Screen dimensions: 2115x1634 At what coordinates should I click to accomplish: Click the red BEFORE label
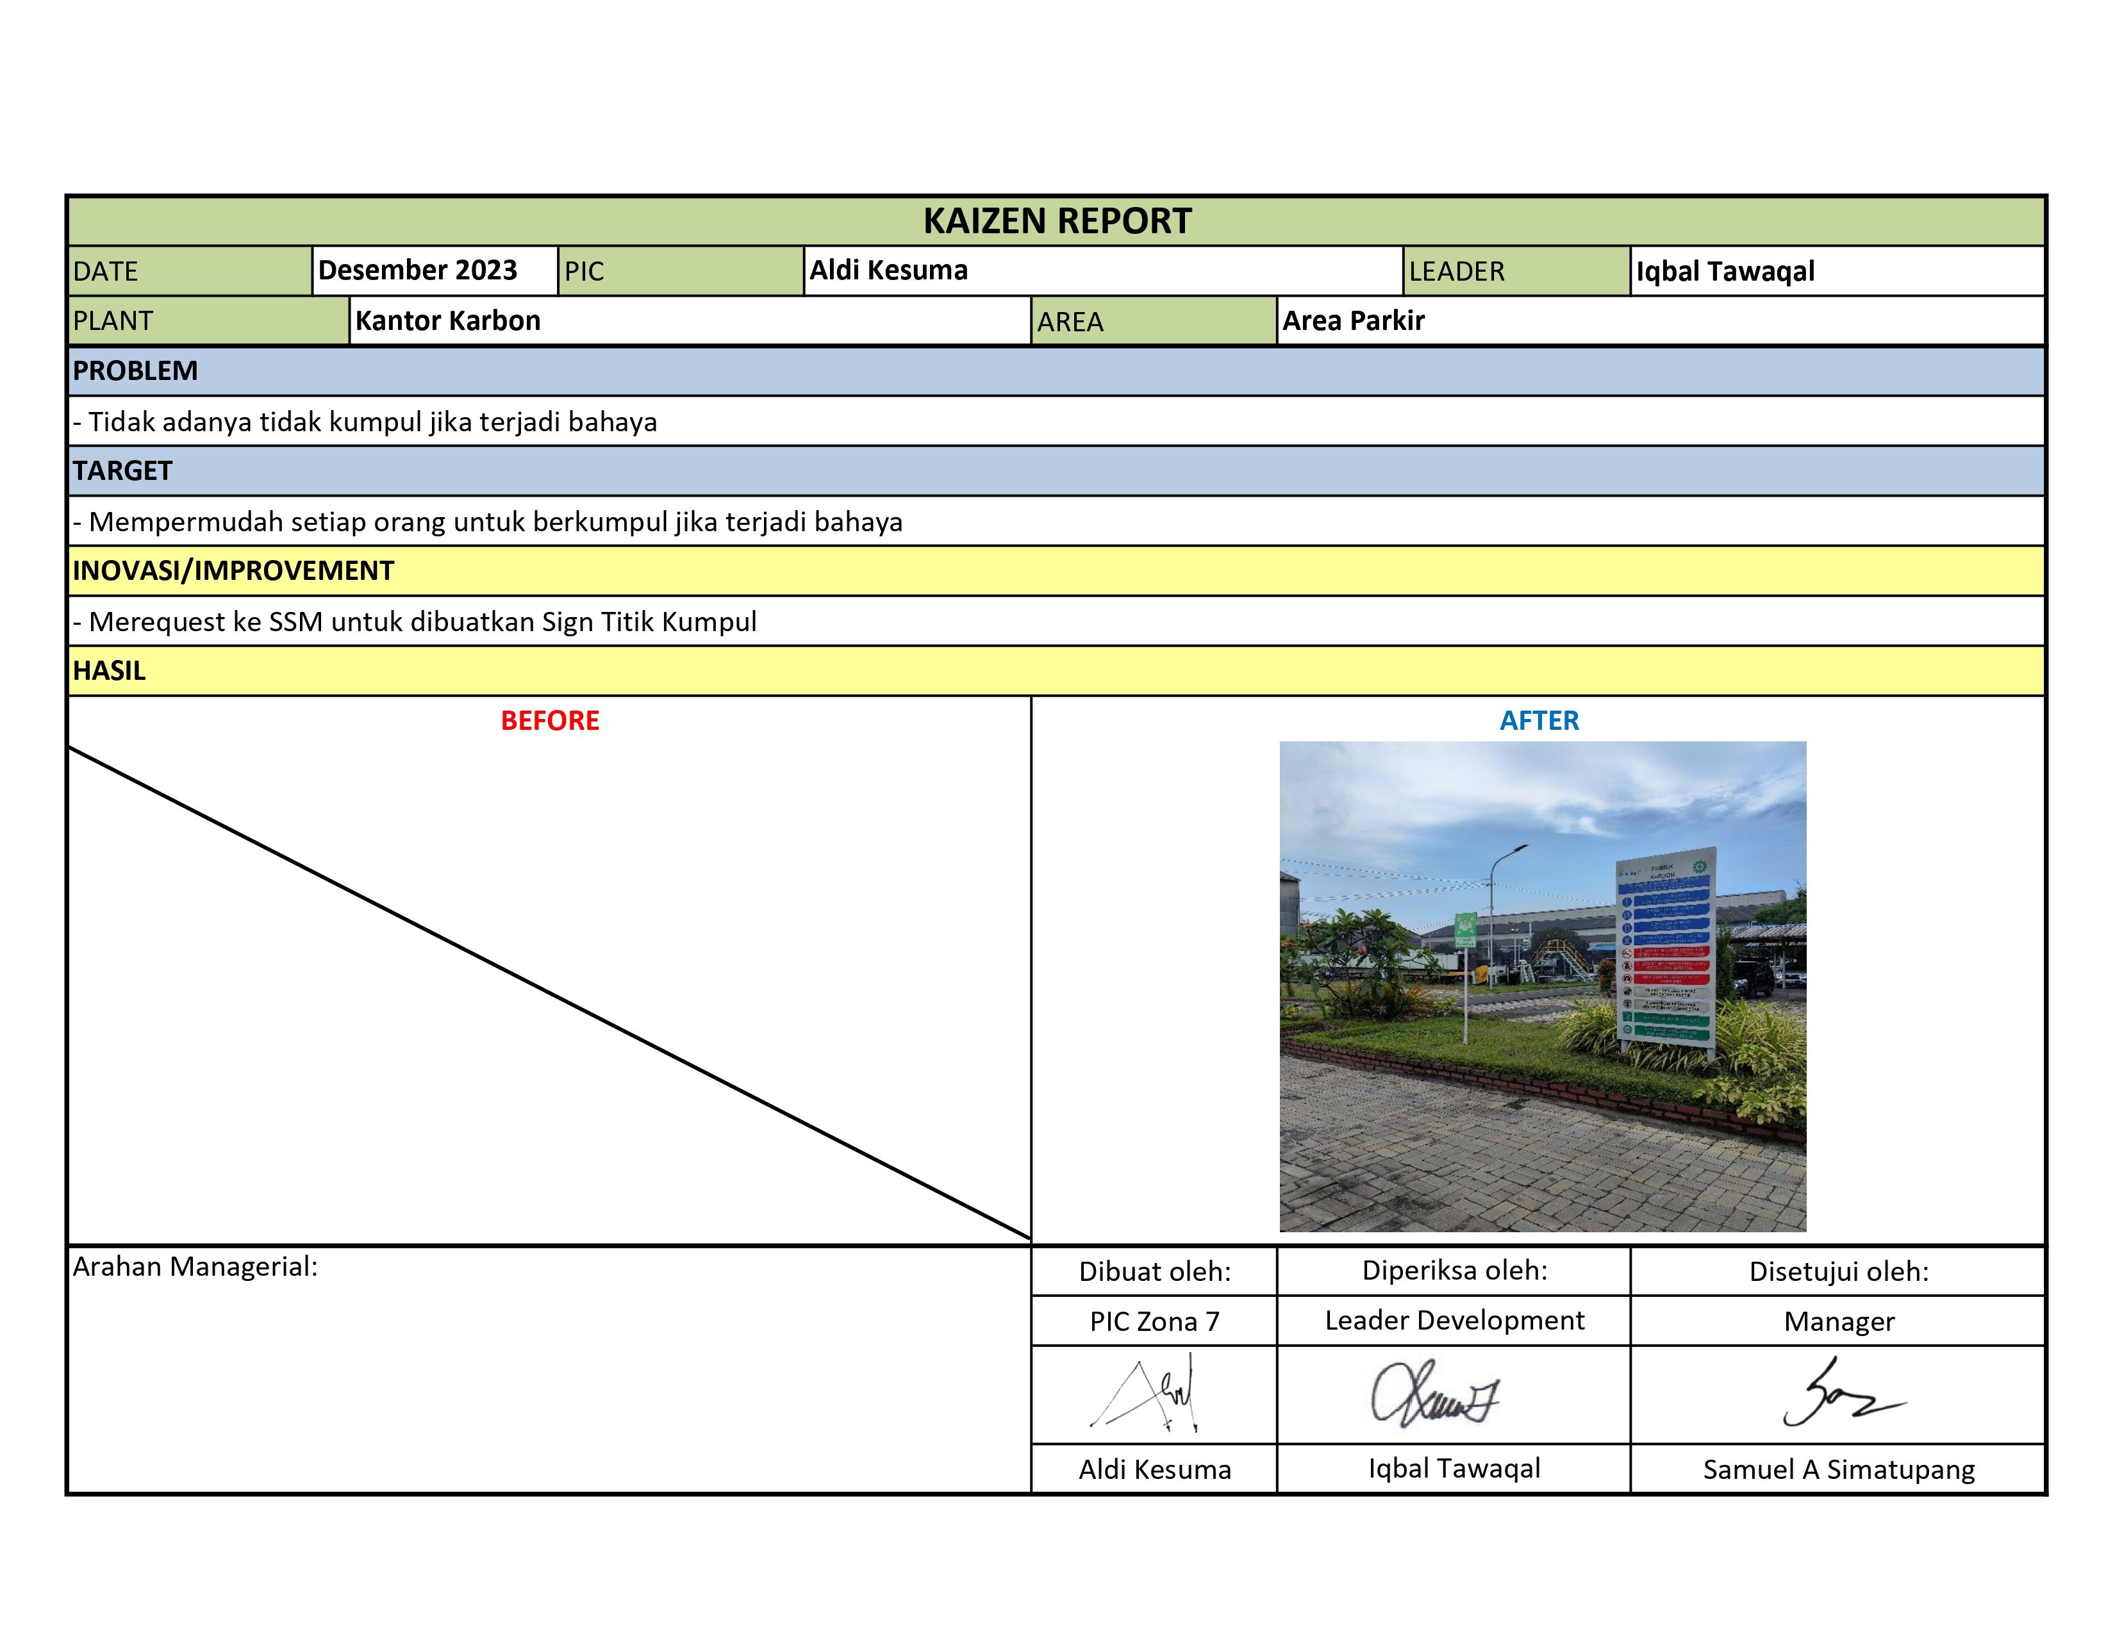tap(549, 720)
